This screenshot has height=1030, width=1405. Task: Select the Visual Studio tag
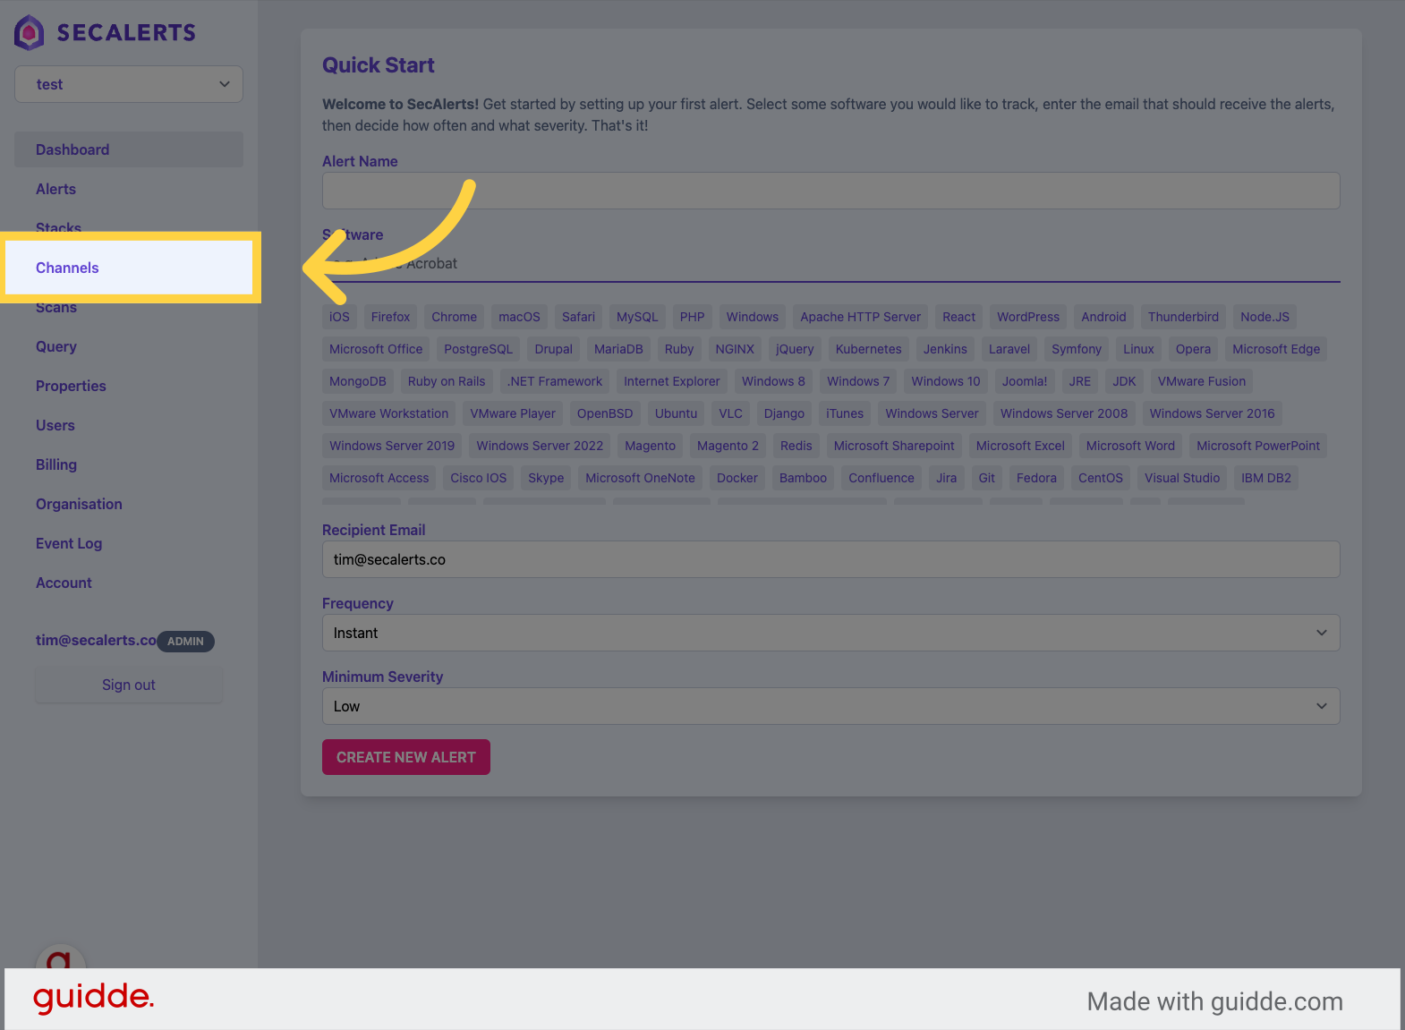1182,478
